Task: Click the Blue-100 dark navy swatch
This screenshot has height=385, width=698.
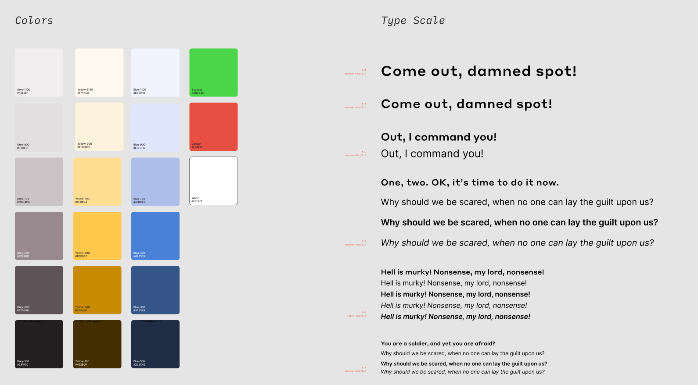Action: pyautogui.click(x=155, y=344)
